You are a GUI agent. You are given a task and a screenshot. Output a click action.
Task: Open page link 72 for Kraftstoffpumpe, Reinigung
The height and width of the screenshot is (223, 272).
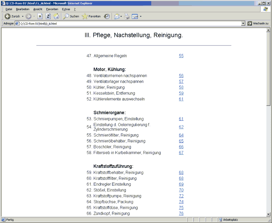[x=181, y=196]
